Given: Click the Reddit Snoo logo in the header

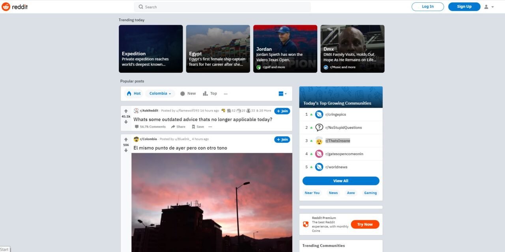Looking at the screenshot, I should coord(6,7).
